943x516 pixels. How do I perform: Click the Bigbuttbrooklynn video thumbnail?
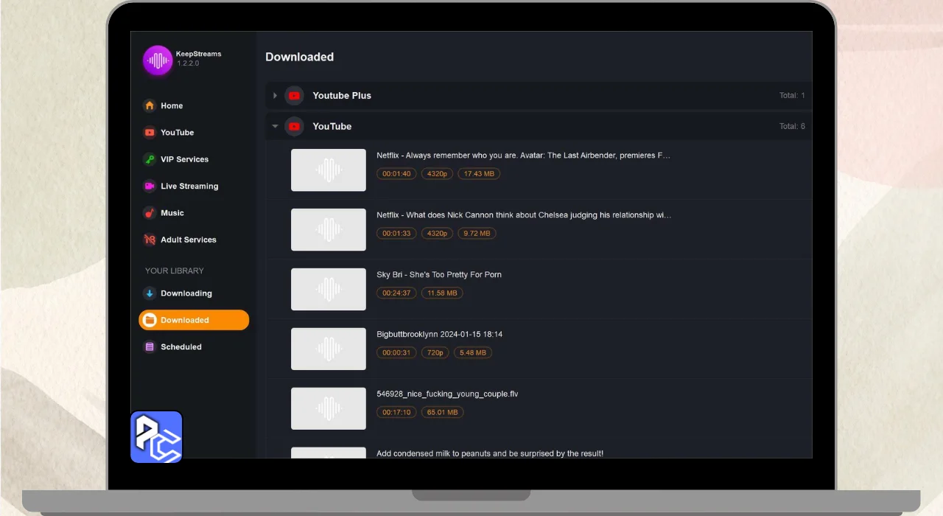click(329, 349)
